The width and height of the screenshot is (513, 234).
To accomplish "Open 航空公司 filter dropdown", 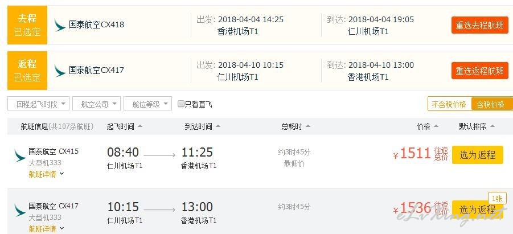I will pos(97,104).
